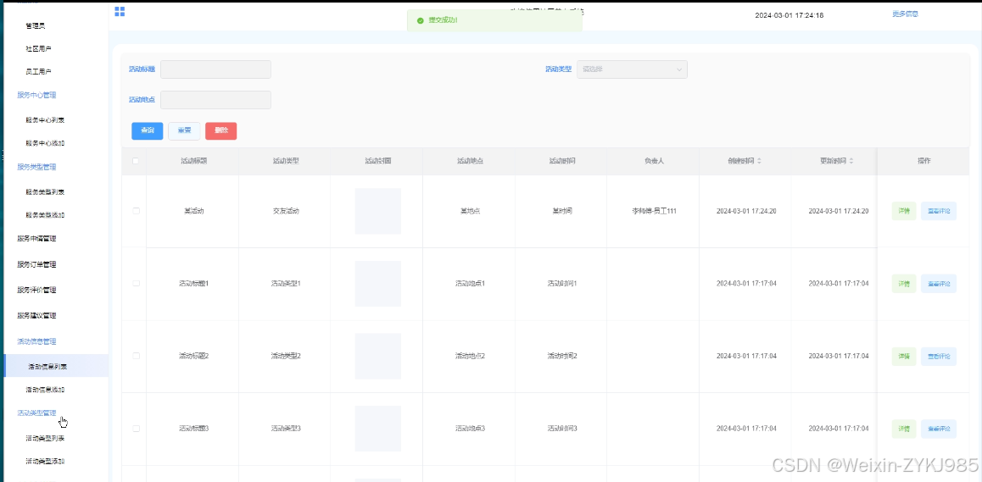Click the 活动地点1 cell
The image size is (982, 482).
pyautogui.click(x=470, y=284)
